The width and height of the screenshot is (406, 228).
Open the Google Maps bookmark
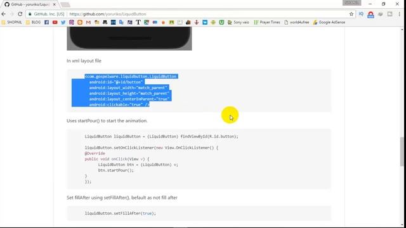tap(147, 23)
